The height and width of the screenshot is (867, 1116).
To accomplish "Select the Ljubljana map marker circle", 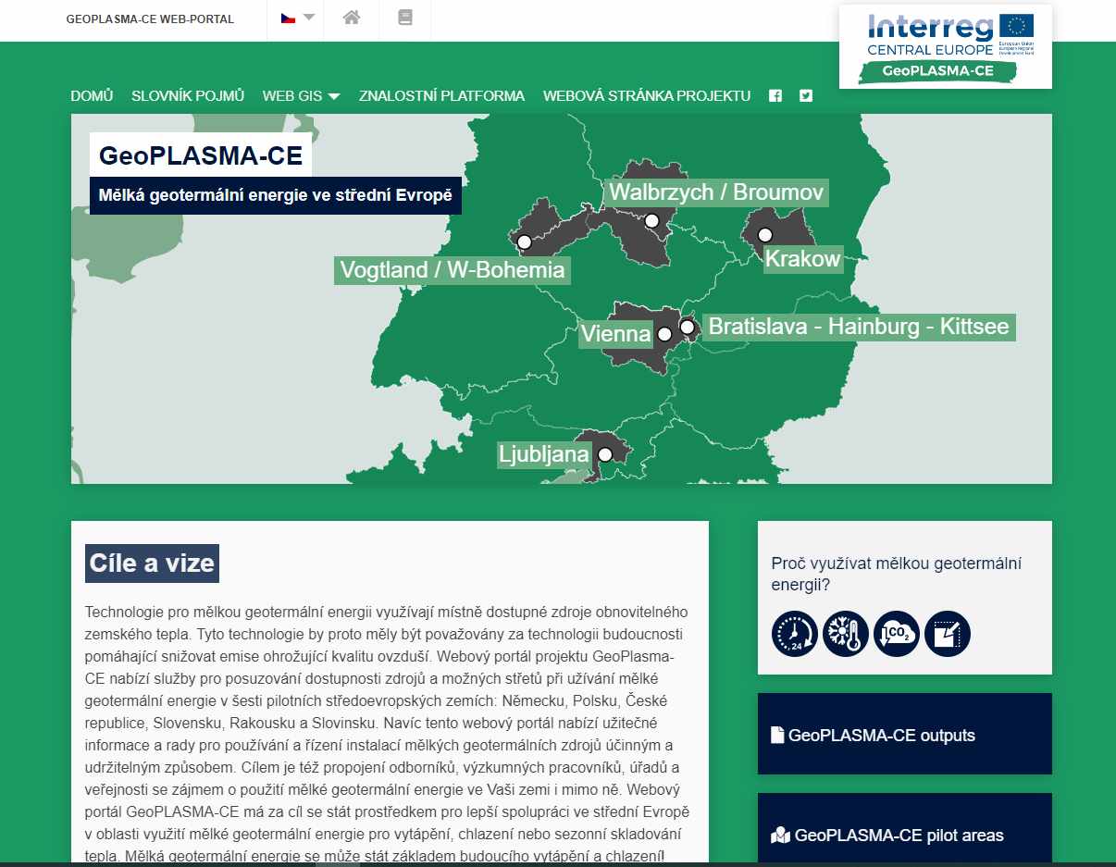I will (605, 454).
